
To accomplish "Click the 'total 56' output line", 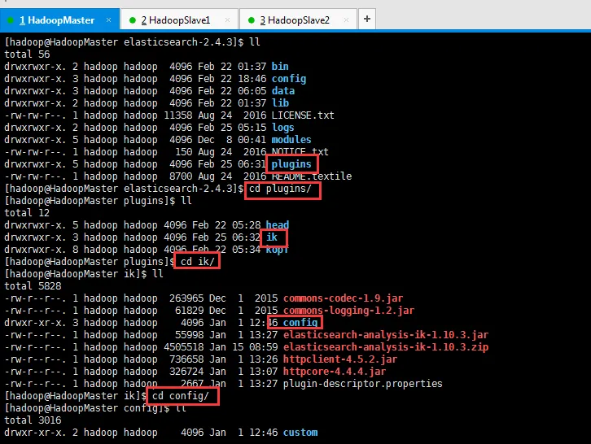I will [x=27, y=54].
